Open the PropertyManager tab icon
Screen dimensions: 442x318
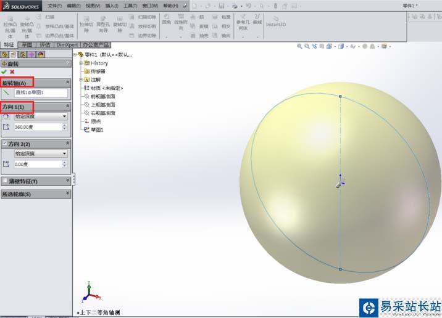(x=14, y=54)
